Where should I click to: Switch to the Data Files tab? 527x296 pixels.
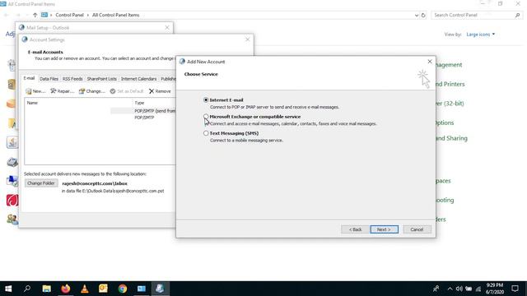tap(49, 79)
